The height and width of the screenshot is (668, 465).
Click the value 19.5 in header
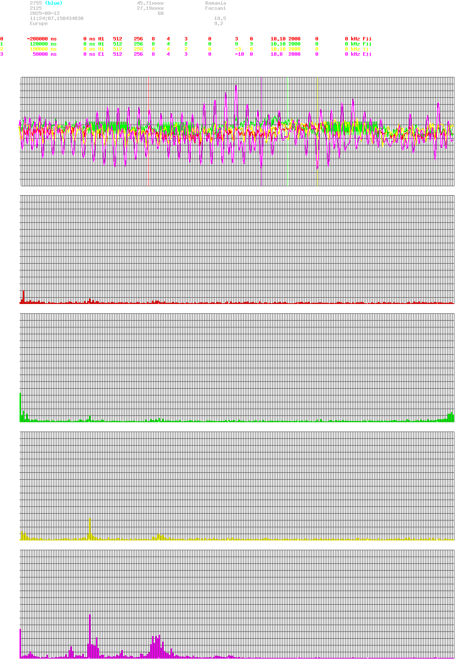pyautogui.click(x=220, y=18)
